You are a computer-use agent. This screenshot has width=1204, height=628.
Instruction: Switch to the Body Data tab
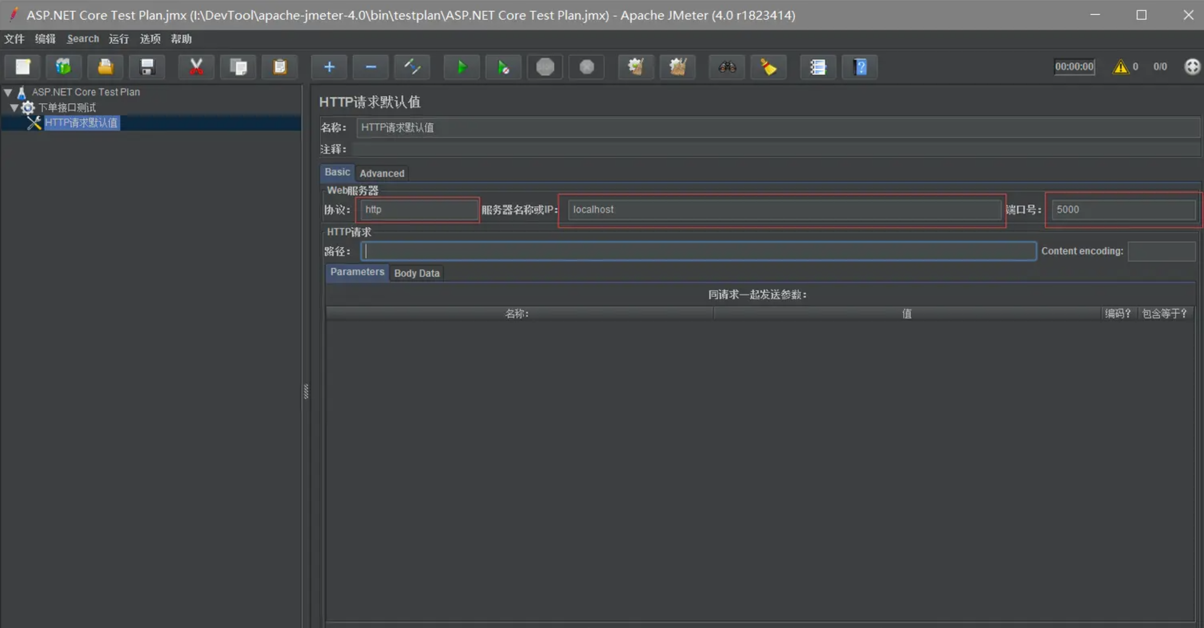(417, 273)
